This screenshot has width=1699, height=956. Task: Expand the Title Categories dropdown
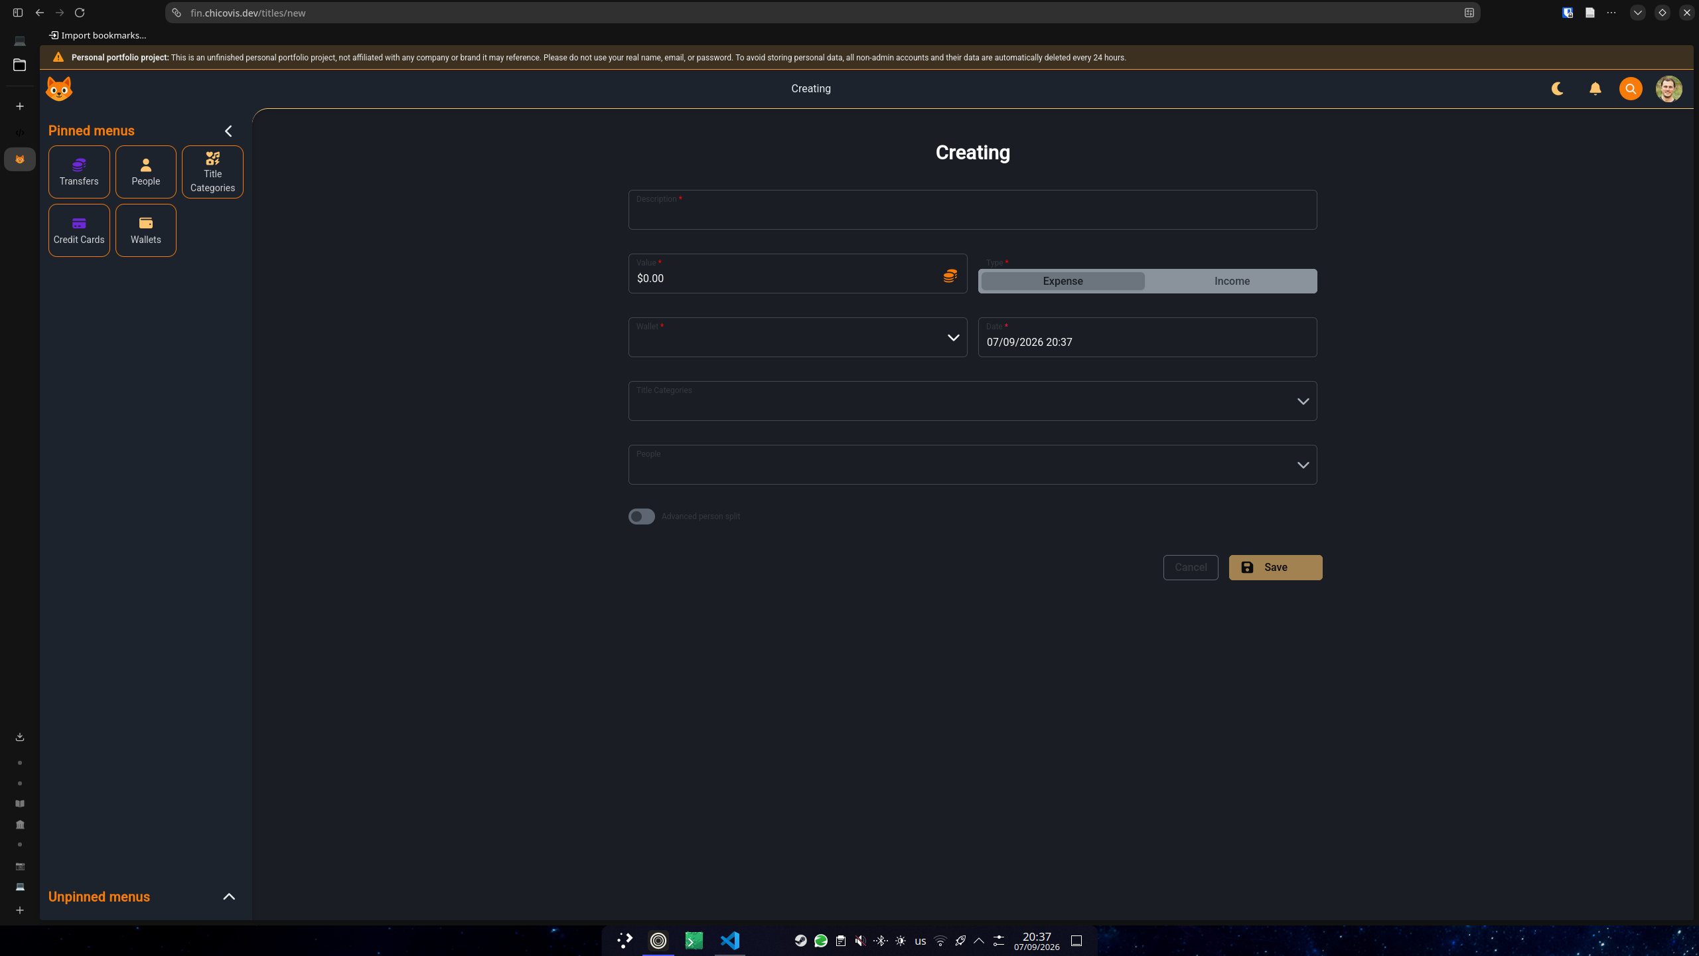tap(972, 401)
